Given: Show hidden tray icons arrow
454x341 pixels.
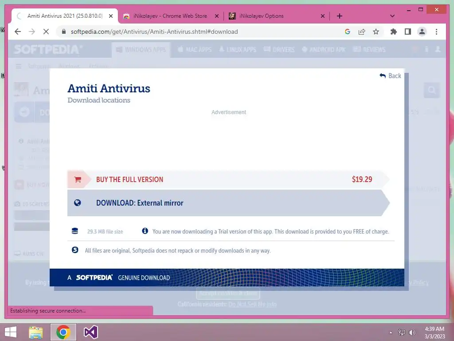Looking at the screenshot, I should (x=391, y=333).
